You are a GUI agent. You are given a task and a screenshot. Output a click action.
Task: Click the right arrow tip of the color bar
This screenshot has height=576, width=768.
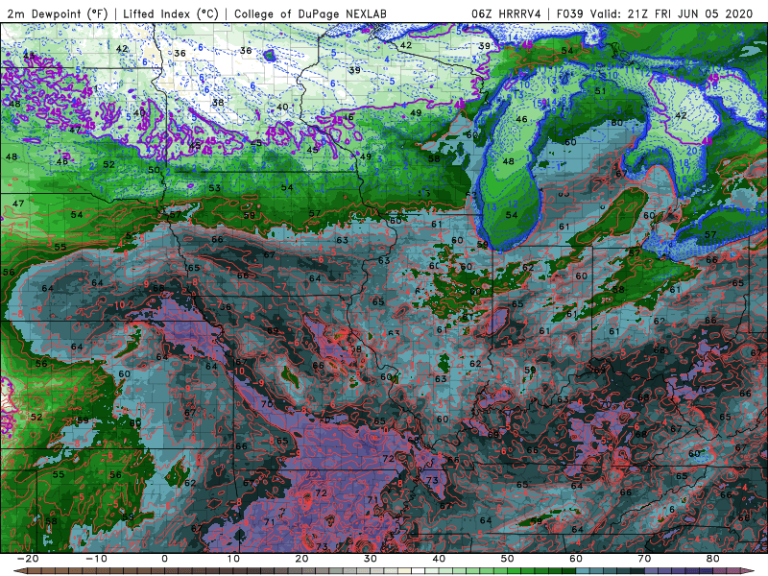tap(750, 571)
